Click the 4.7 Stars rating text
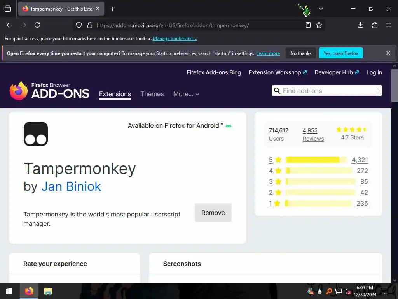This screenshot has width=398, height=299. tap(352, 137)
